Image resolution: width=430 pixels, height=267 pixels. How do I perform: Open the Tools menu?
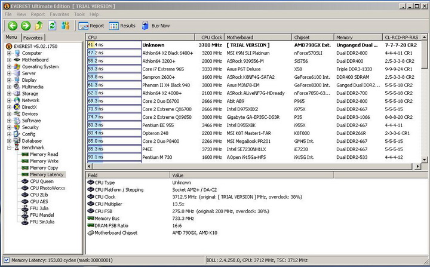tap(79, 14)
